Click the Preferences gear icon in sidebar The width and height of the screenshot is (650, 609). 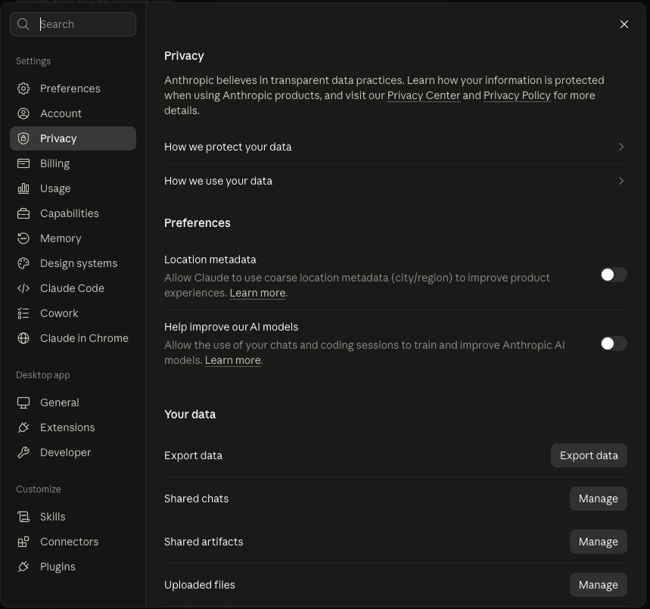(x=23, y=89)
